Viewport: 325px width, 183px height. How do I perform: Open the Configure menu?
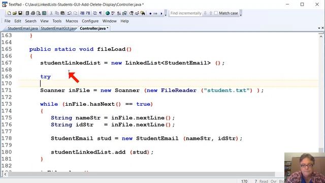[90, 21]
